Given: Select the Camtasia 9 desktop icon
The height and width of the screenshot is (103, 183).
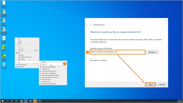Looking at the screenshot, I should tap(4, 48).
